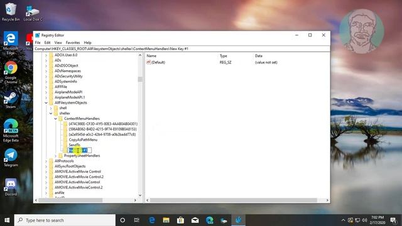The height and width of the screenshot is (226, 402).
Task: Click the registry address path bar
Action: click(182, 49)
